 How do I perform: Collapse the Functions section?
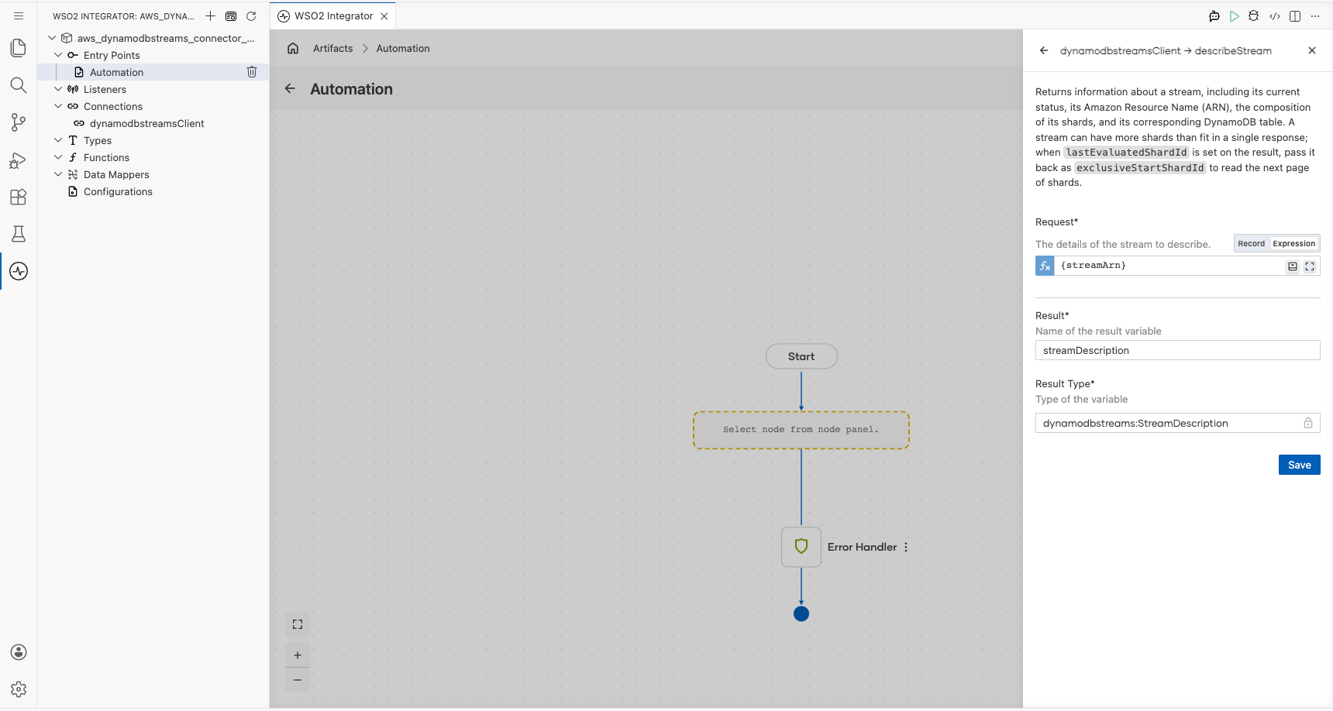tap(58, 157)
